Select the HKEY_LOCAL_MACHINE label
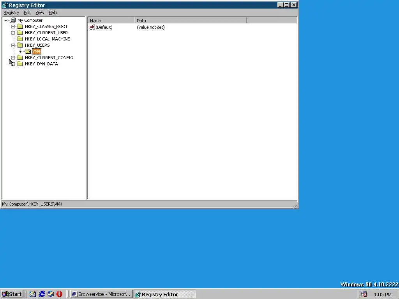Image resolution: width=399 pixels, height=299 pixels. (x=47, y=39)
